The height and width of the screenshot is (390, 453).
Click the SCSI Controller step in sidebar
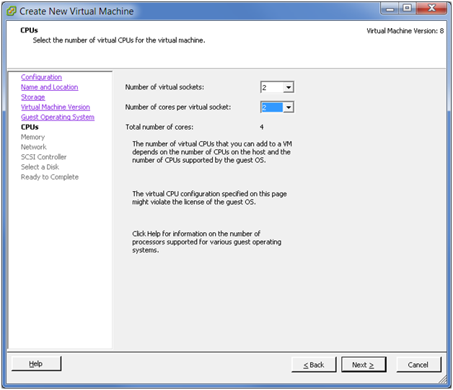tap(43, 157)
